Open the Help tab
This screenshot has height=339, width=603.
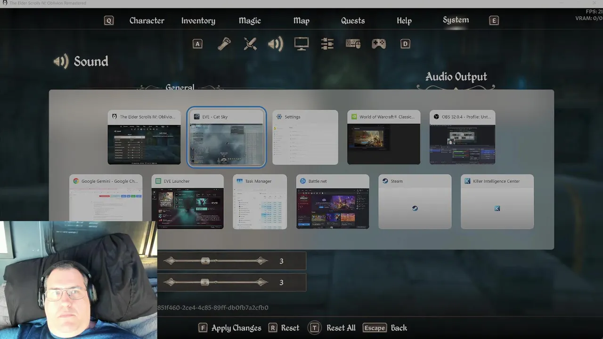tap(404, 21)
